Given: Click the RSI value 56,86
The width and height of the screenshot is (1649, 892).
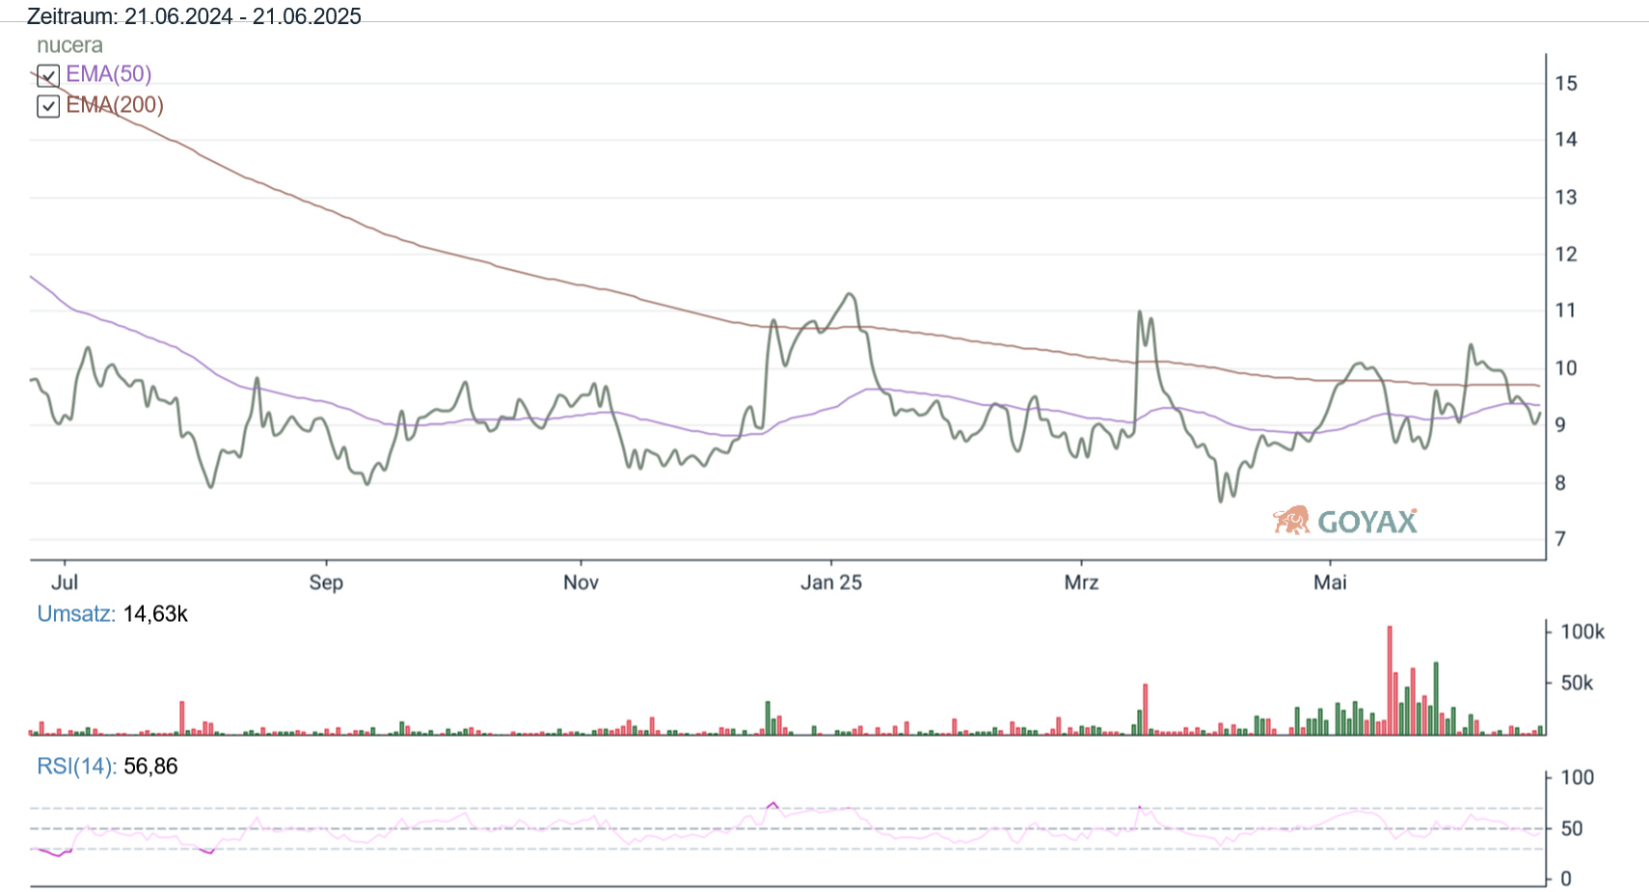Looking at the screenshot, I should [150, 767].
